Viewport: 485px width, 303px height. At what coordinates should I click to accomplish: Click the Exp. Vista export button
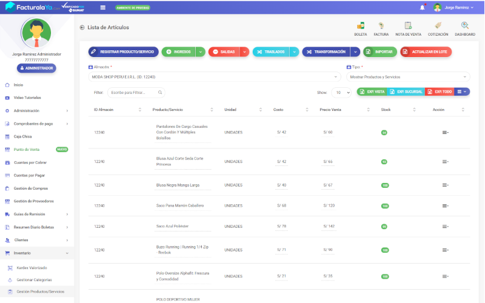pos(372,92)
